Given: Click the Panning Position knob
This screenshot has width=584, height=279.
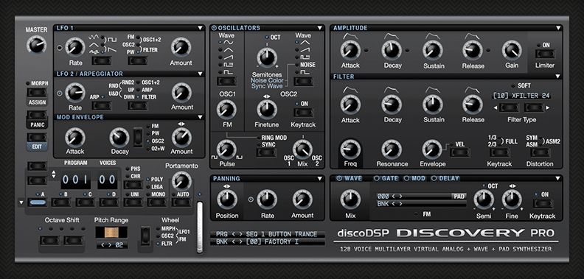Looking at the screenshot, I should pyautogui.click(x=227, y=199).
